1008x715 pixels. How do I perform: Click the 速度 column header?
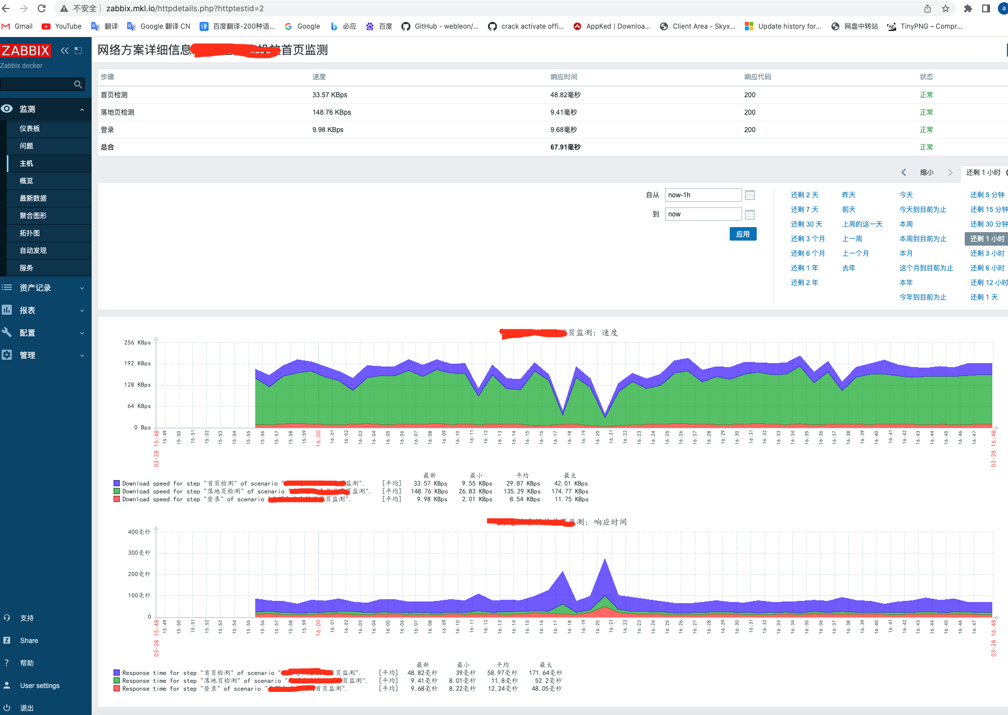319,77
